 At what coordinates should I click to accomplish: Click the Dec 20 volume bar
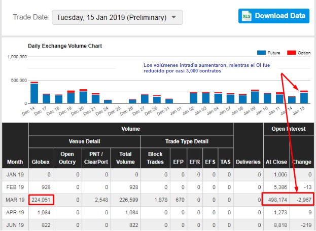pyautogui.click(x=83, y=96)
